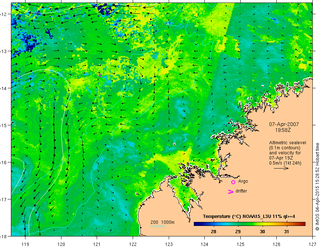Image resolution: width=320 pixels, height=247 pixels.
Task: Click the magenta Argo circle legend symbol
Action: point(233,182)
